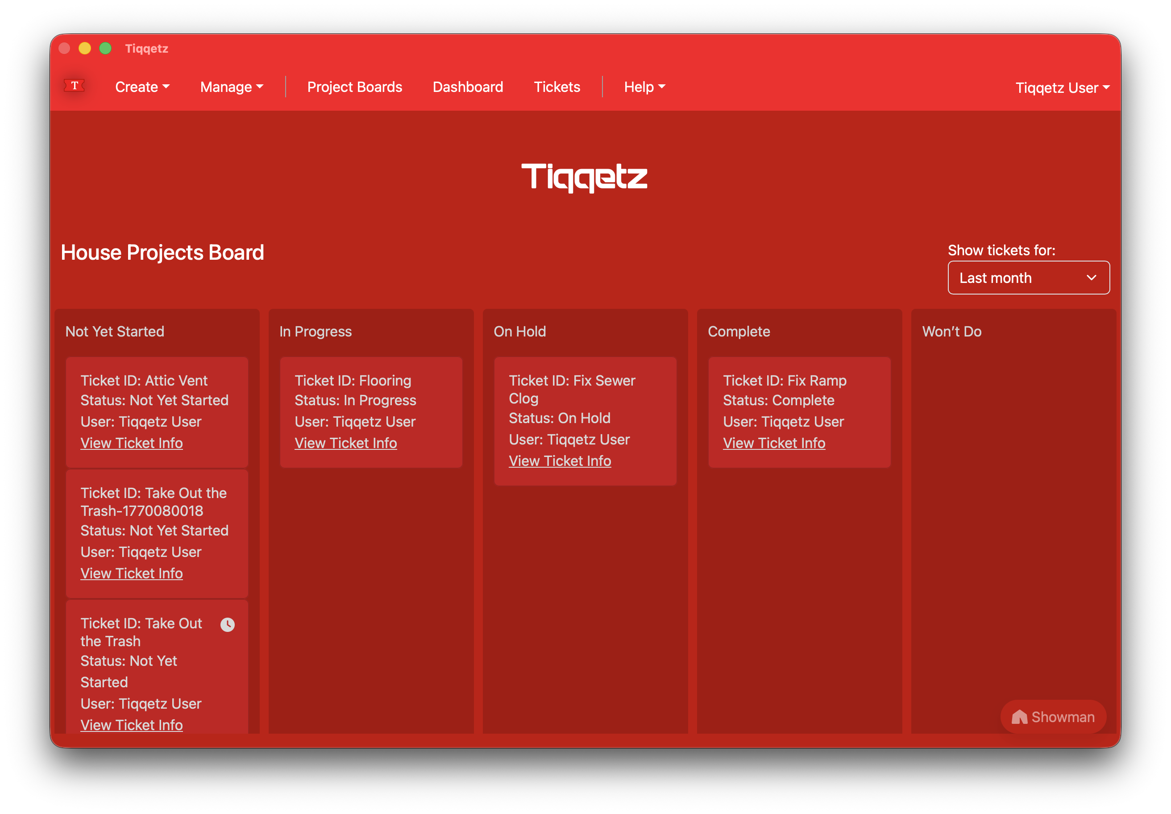Image resolution: width=1171 pixels, height=814 pixels.
Task: Open the Tiqqetz User account menu
Action: (x=1062, y=87)
